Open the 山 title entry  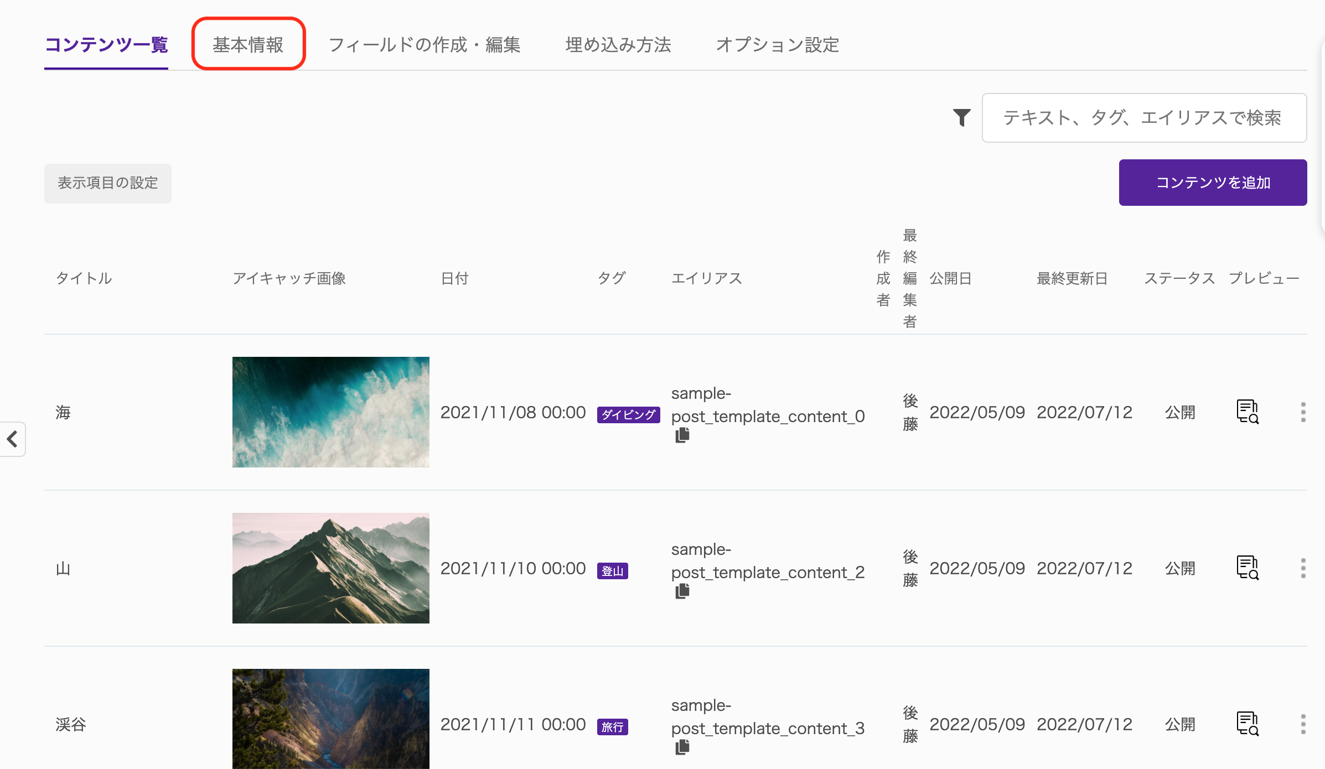[x=63, y=568]
